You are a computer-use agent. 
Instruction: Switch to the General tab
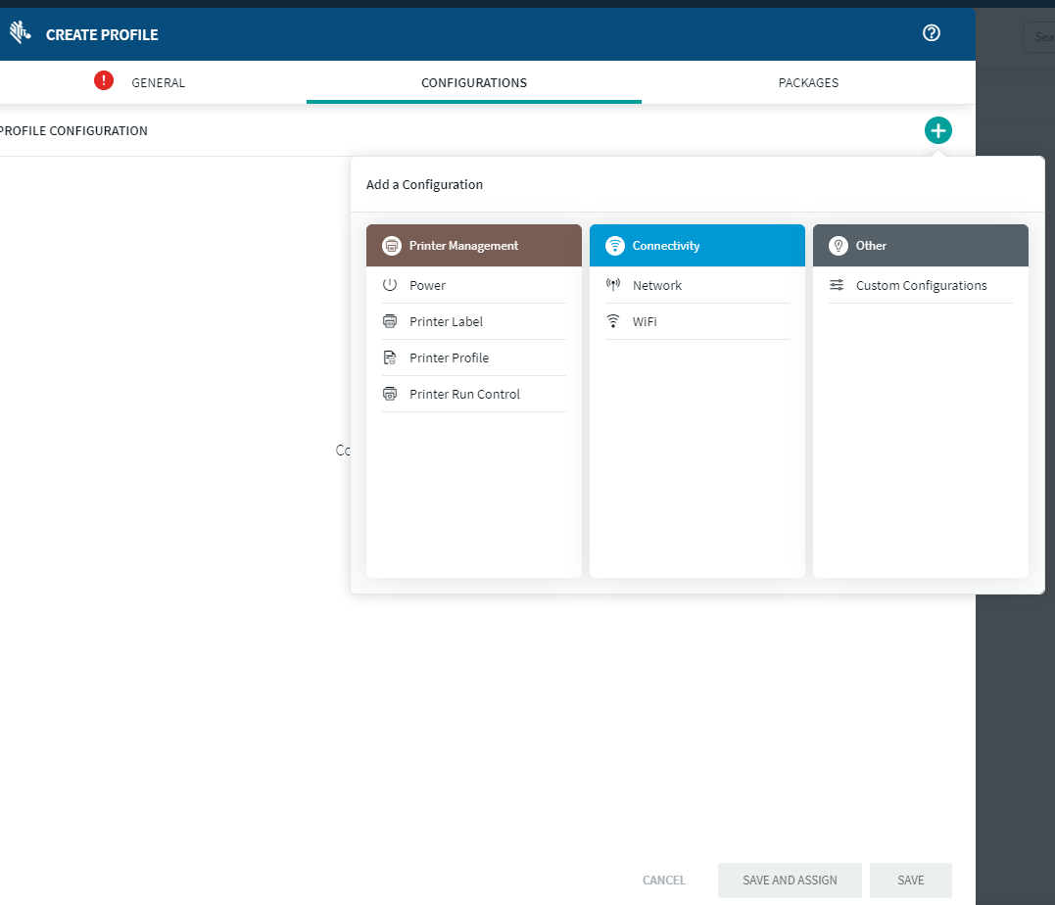(x=158, y=83)
